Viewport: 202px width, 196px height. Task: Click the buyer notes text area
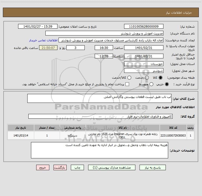pos(99,150)
